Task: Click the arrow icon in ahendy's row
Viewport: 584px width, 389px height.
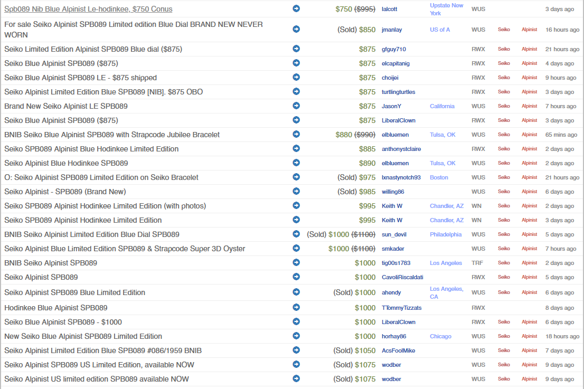Action: click(296, 292)
